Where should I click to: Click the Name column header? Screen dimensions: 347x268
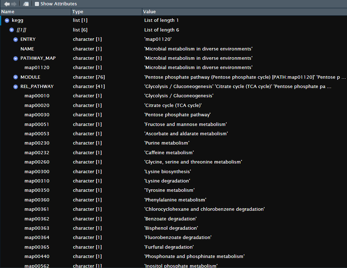click(x=36, y=12)
